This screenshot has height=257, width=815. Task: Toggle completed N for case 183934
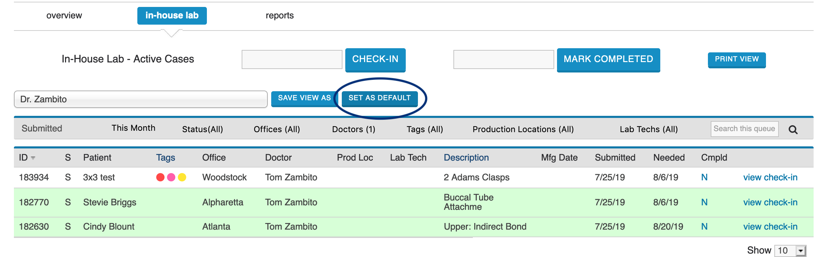click(704, 177)
